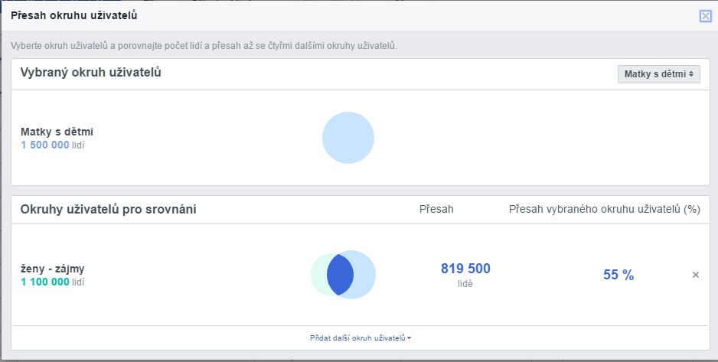Image resolution: width=718 pixels, height=362 pixels.
Task: Click the Matky s dětmi audience circle
Action: point(348,138)
